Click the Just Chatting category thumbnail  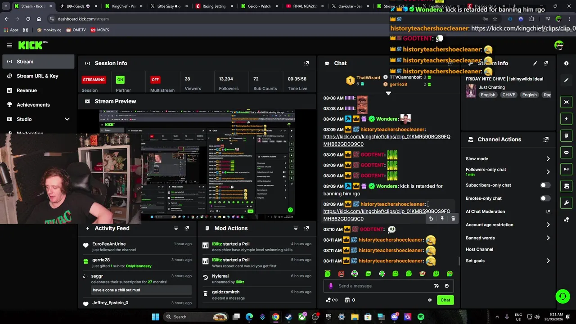pos(471,90)
